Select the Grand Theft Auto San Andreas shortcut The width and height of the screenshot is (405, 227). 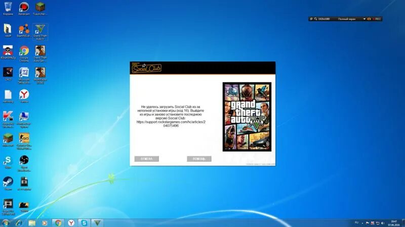tap(40, 54)
